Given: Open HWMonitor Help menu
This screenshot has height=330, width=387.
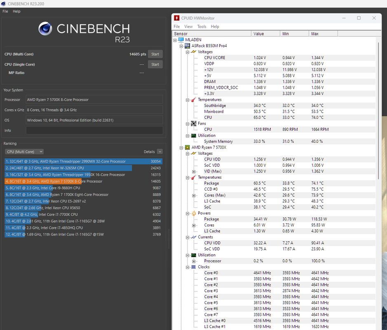Looking at the screenshot, I should (x=215, y=26).
